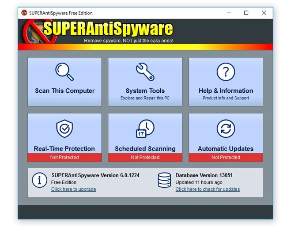Click Database Version 13051 text

(x=204, y=175)
